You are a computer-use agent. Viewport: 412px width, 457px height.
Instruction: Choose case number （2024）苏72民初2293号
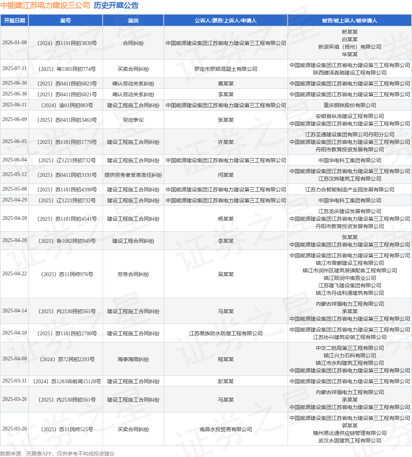(x=66, y=359)
